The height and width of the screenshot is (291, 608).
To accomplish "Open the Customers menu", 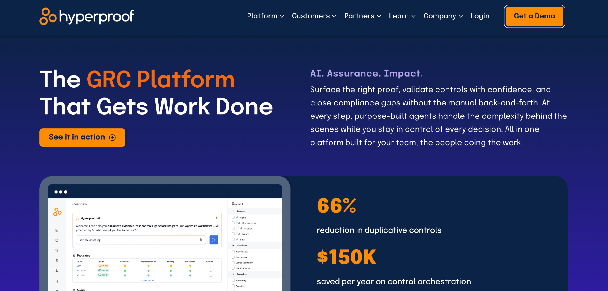I will pos(314,16).
